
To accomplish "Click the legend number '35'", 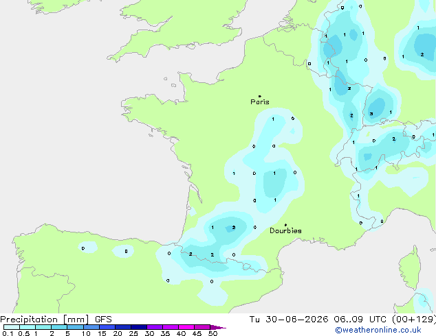I will coord(165,333).
